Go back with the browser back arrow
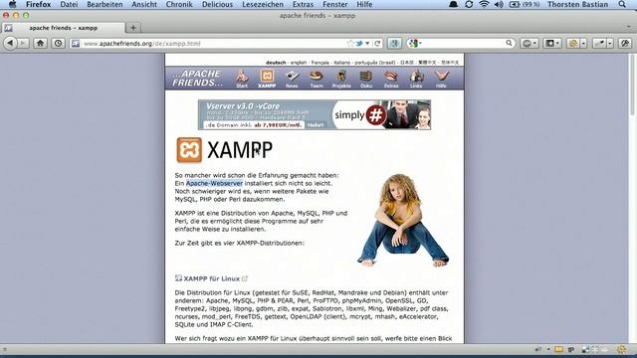Screen dimensions: 637x358 pyautogui.click(x=10, y=43)
